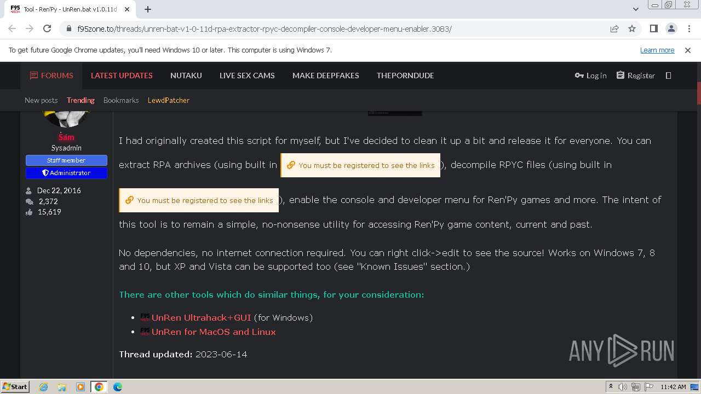701x394 pixels.
Task: Open THEPORNDUDE nav item
Action: tap(405, 76)
